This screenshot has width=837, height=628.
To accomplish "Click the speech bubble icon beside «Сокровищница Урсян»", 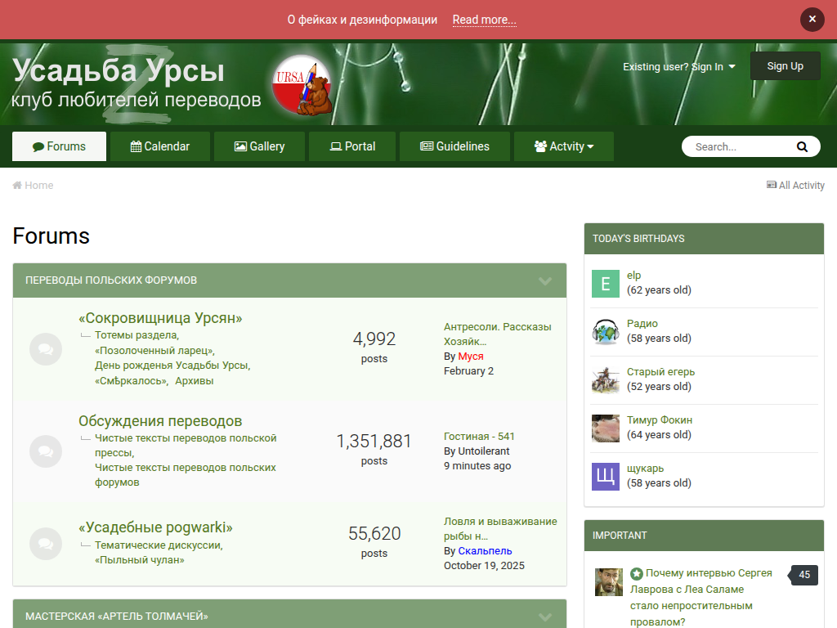I will click(x=46, y=349).
